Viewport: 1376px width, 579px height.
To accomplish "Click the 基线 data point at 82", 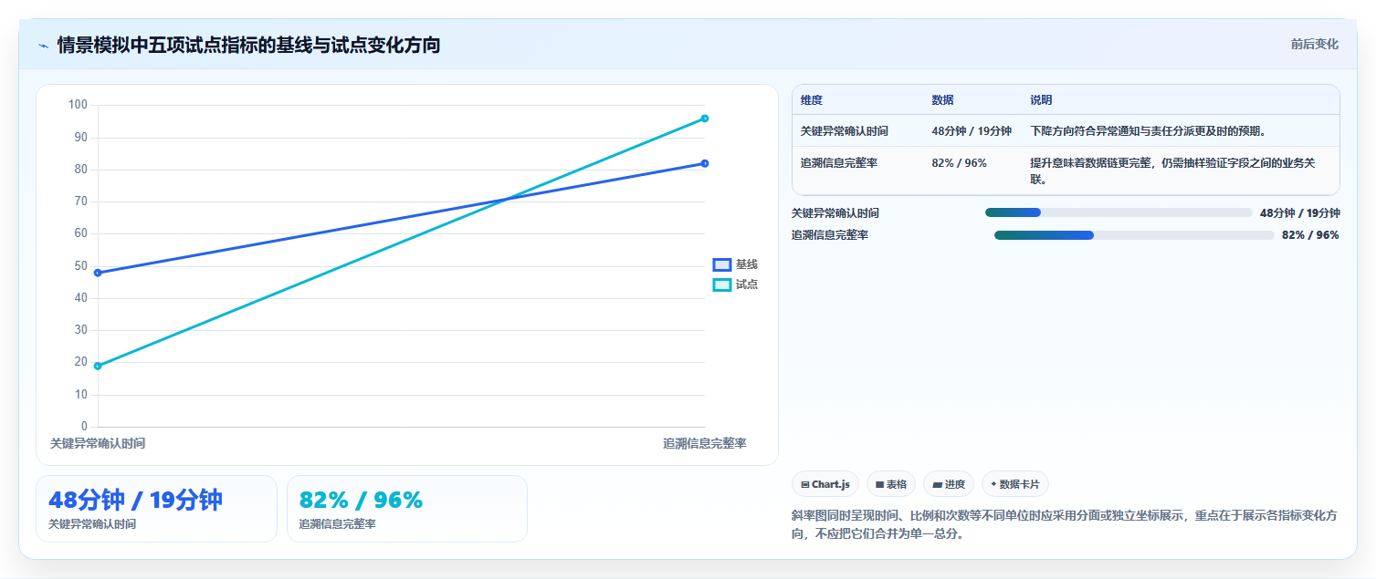I will tap(705, 163).
